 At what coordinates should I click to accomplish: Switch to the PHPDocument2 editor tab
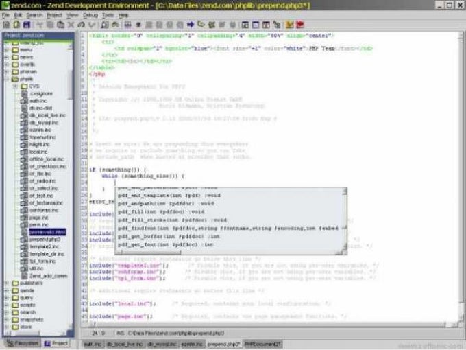click(262, 345)
